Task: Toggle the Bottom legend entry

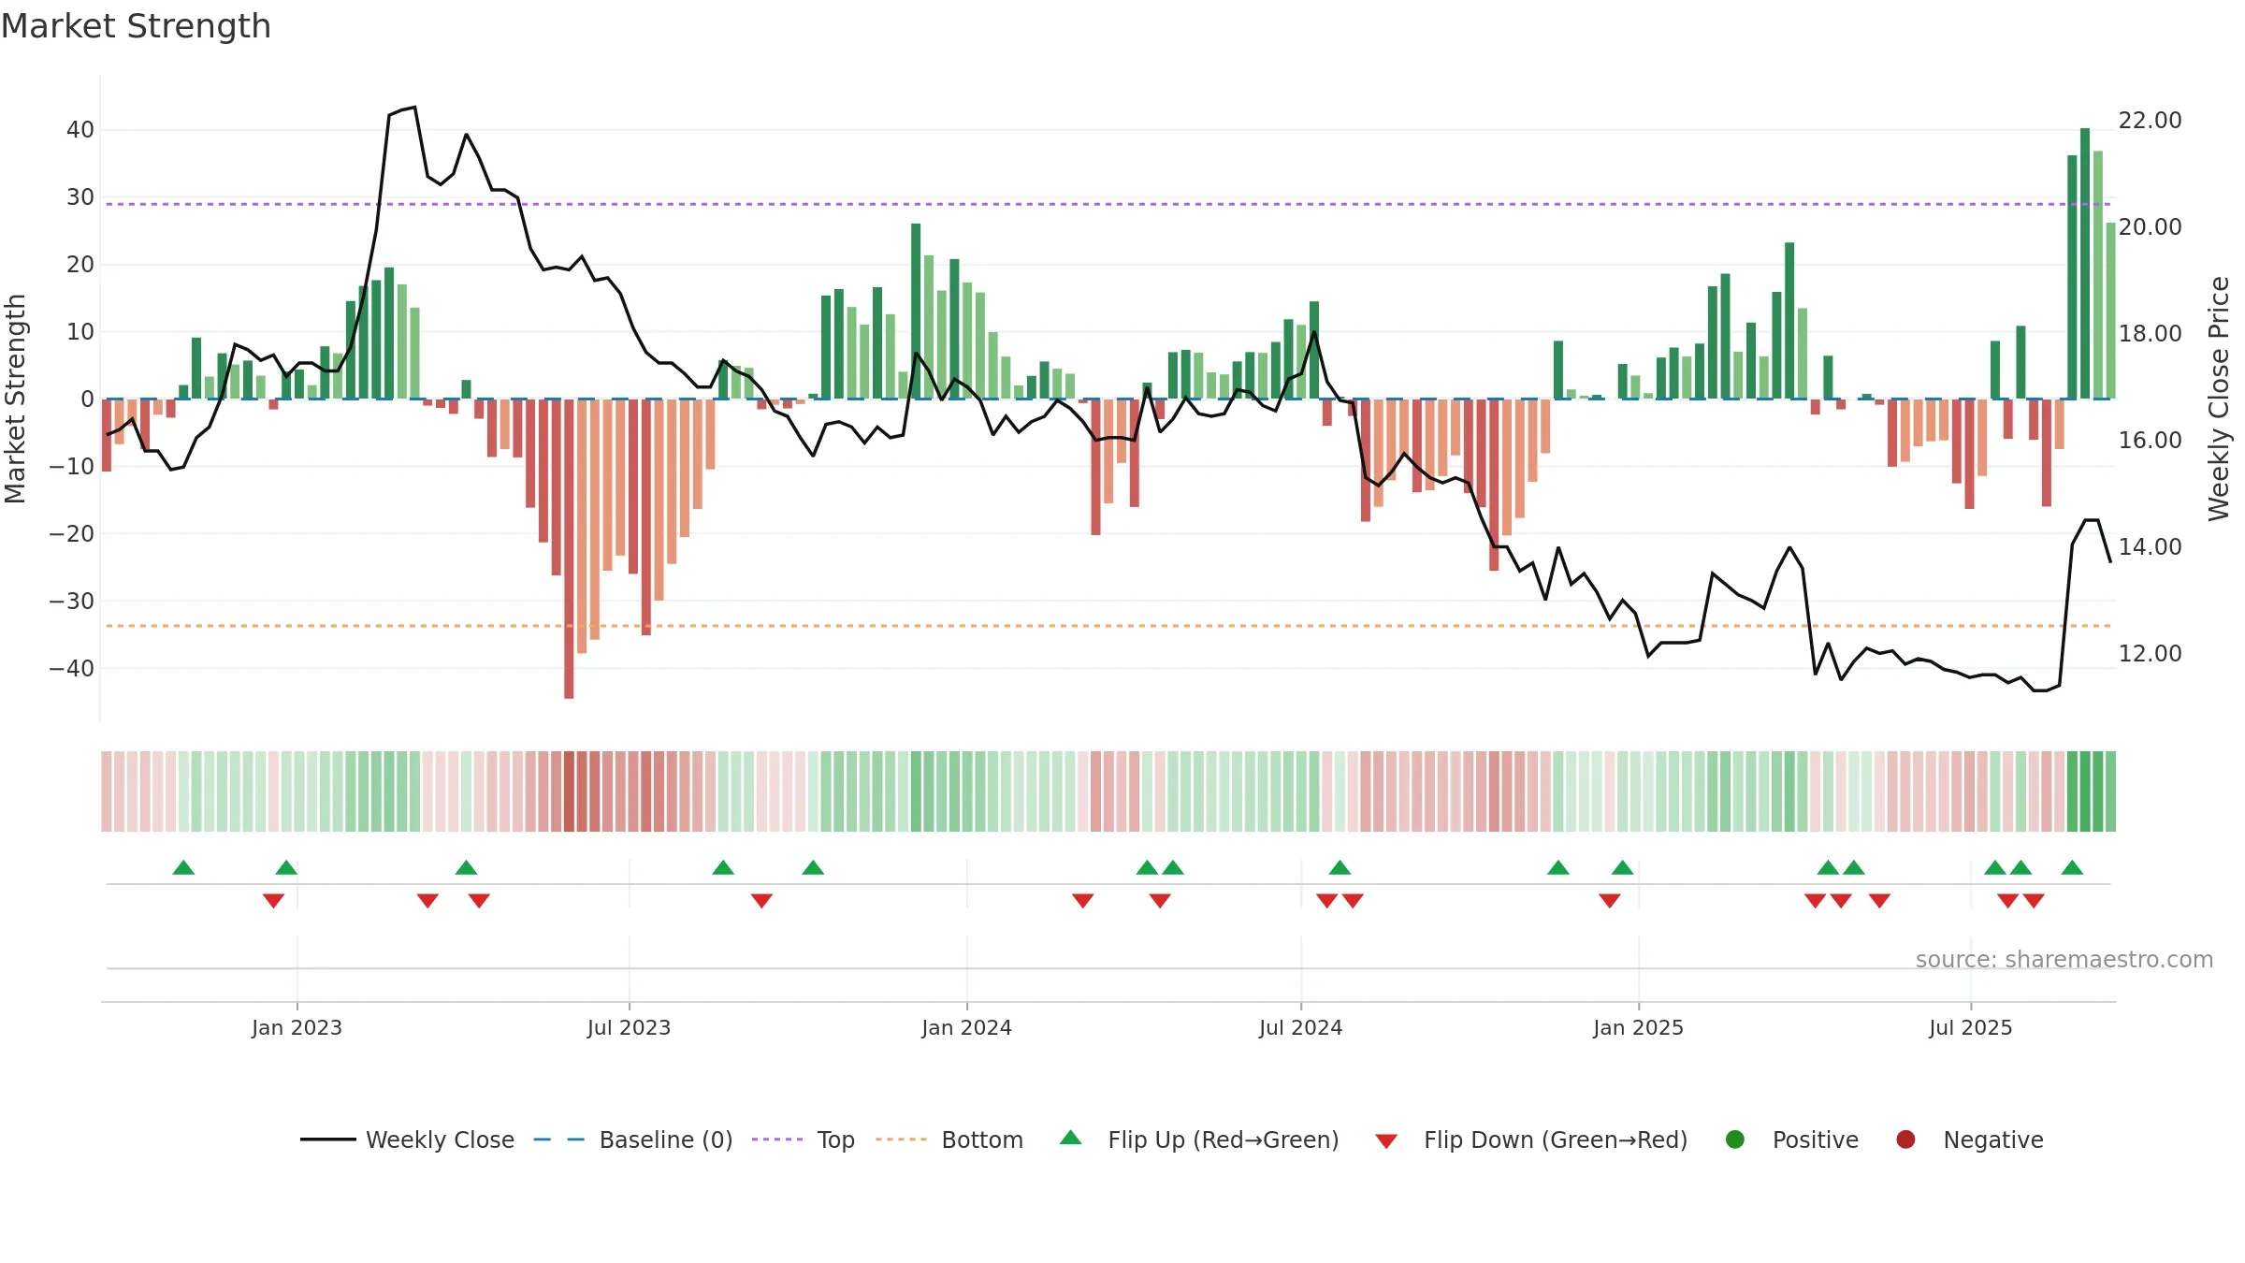Action: pos(949,1140)
